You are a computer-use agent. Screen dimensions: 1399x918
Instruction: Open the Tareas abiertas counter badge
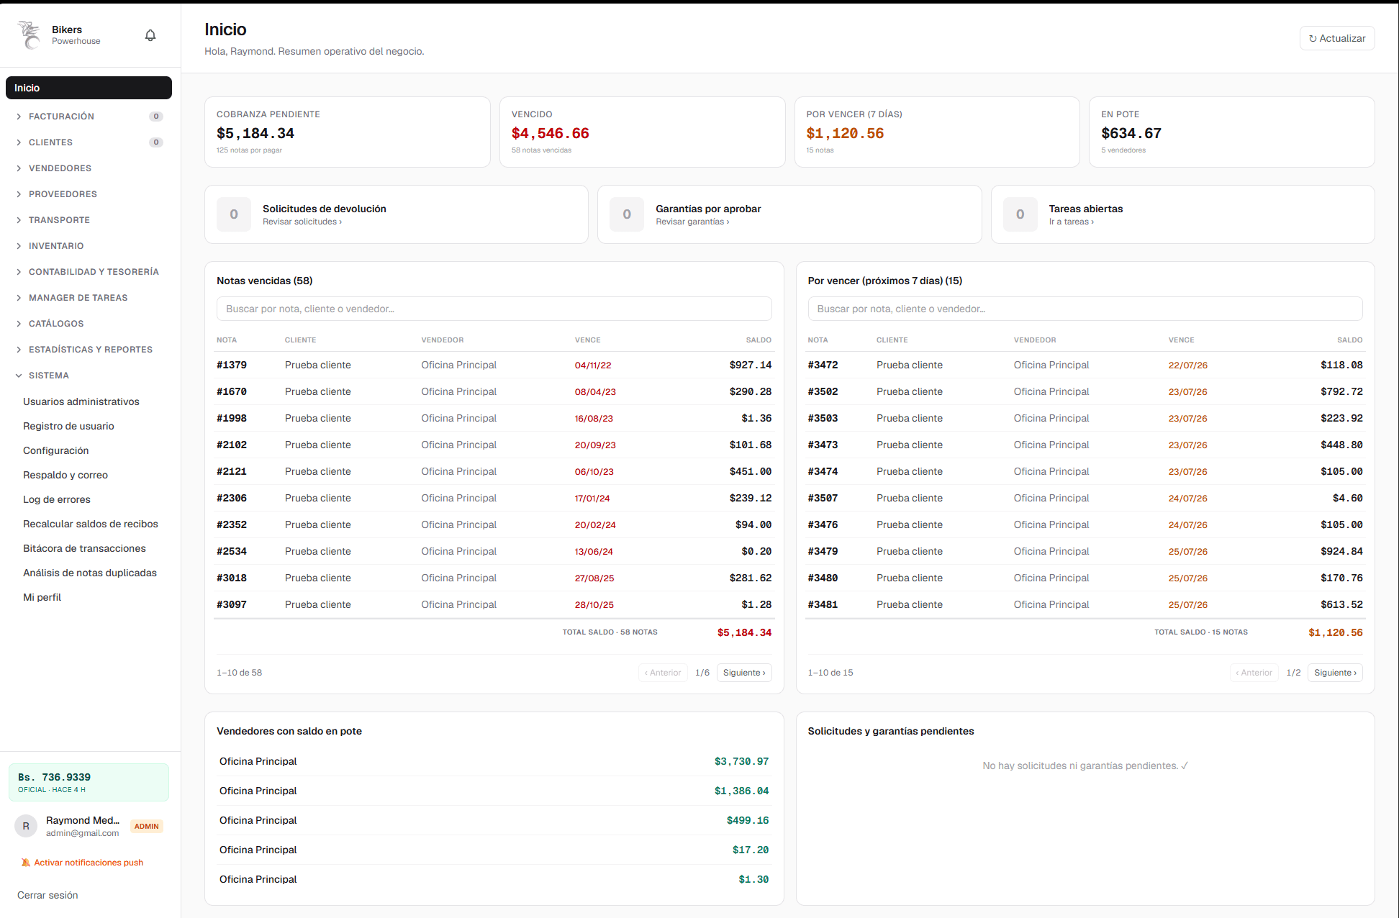coord(1020,214)
